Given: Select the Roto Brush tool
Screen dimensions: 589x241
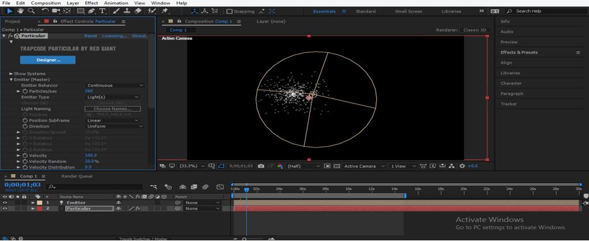Looking at the screenshot, I should 152,11.
